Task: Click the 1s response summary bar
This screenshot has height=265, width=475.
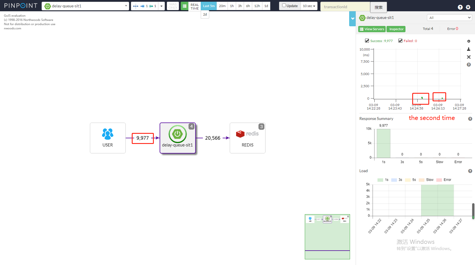Action: pyautogui.click(x=383, y=143)
